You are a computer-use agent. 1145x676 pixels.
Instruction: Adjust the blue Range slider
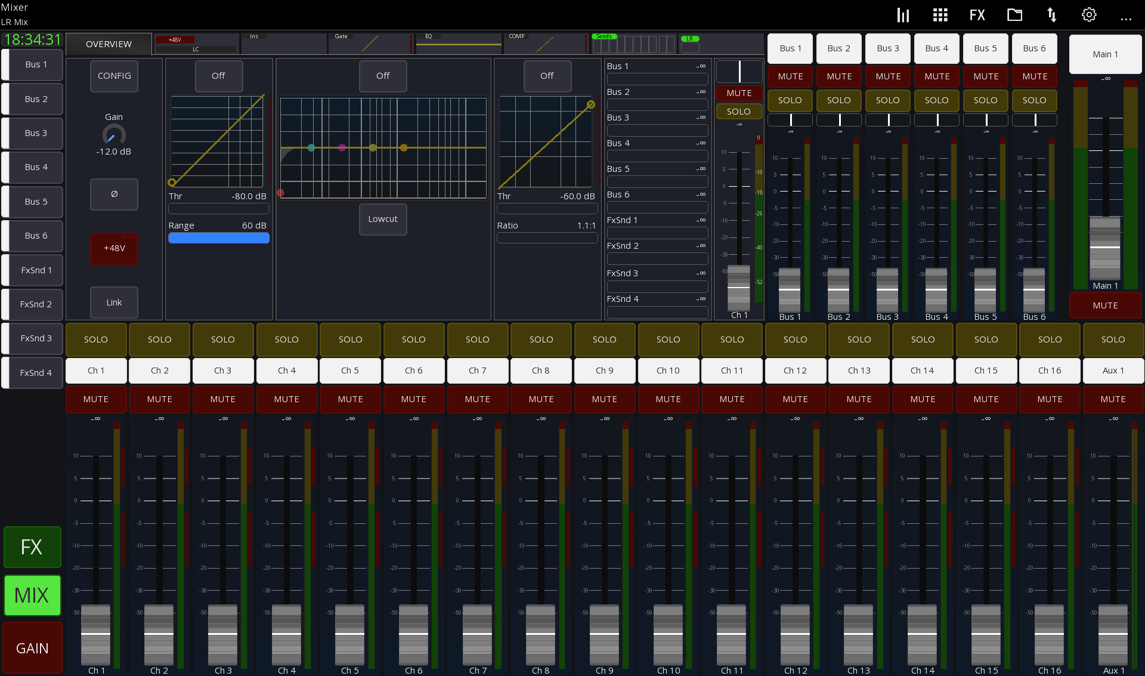tap(218, 237)
